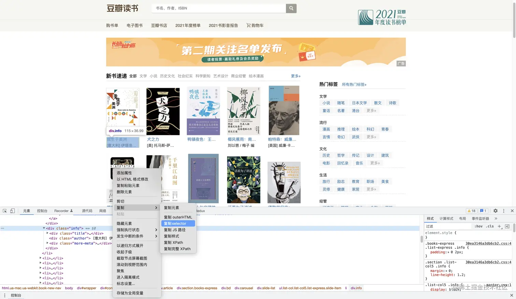Expand the div class="more-meta" node
The image size is (516, 299).
pos(47,243)
